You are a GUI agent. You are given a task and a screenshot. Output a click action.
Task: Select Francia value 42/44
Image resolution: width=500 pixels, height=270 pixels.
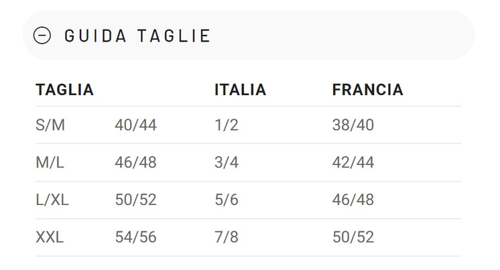coord(353,163)
